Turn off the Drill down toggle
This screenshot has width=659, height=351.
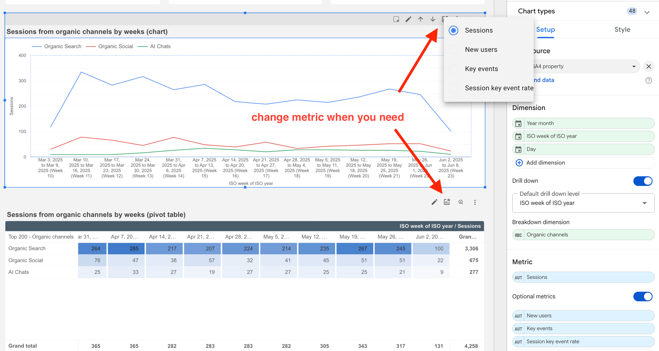643,181
